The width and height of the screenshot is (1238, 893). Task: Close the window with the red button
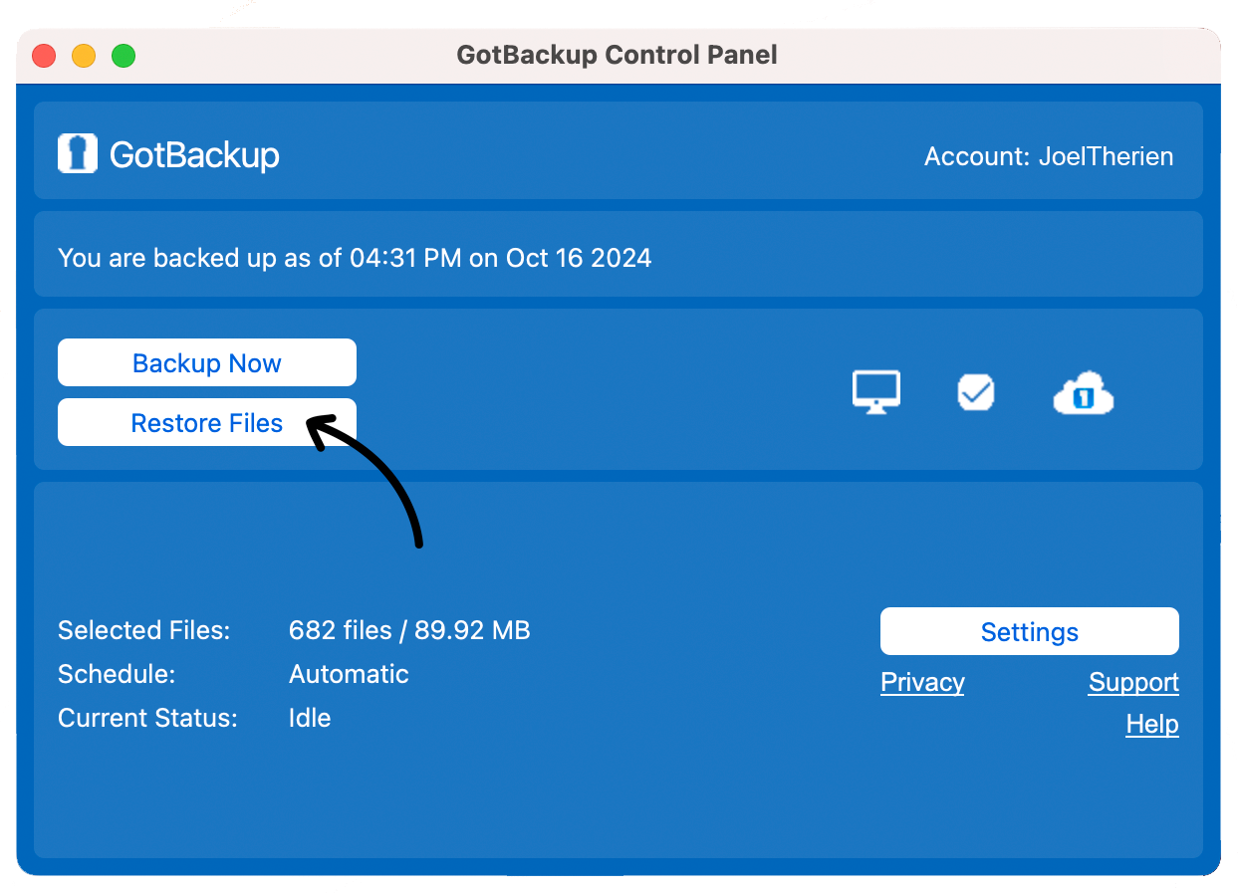(44, 56)
